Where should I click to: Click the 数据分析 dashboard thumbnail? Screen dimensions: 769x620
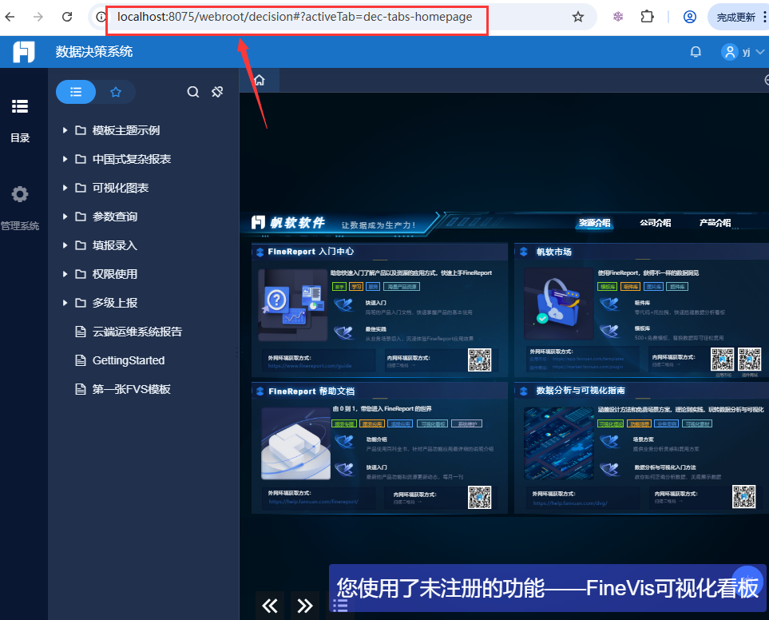559,443
